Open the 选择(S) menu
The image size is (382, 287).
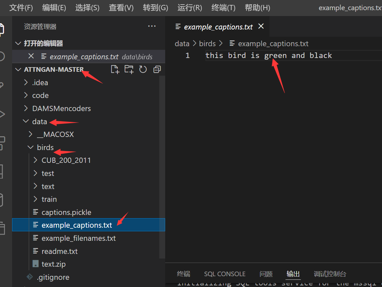(87, 8)
